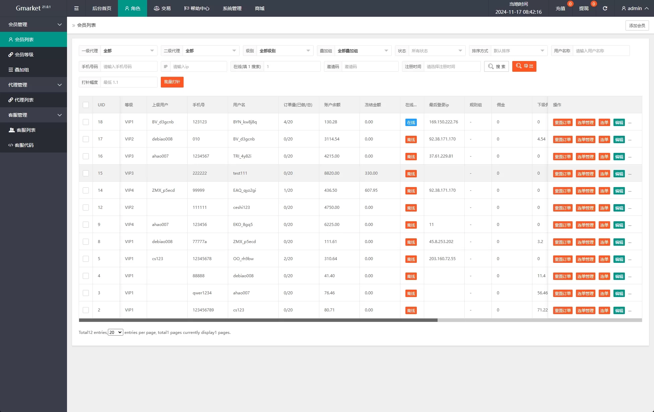Click the hamburger menu collapse icon
654x412 pixels.
76,8
